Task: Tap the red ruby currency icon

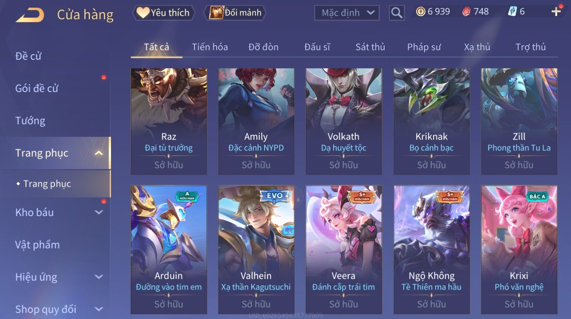Action: coord(466,12)
